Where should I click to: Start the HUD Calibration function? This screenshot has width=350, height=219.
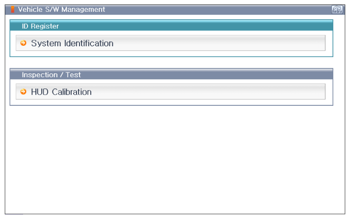(170, 92)
